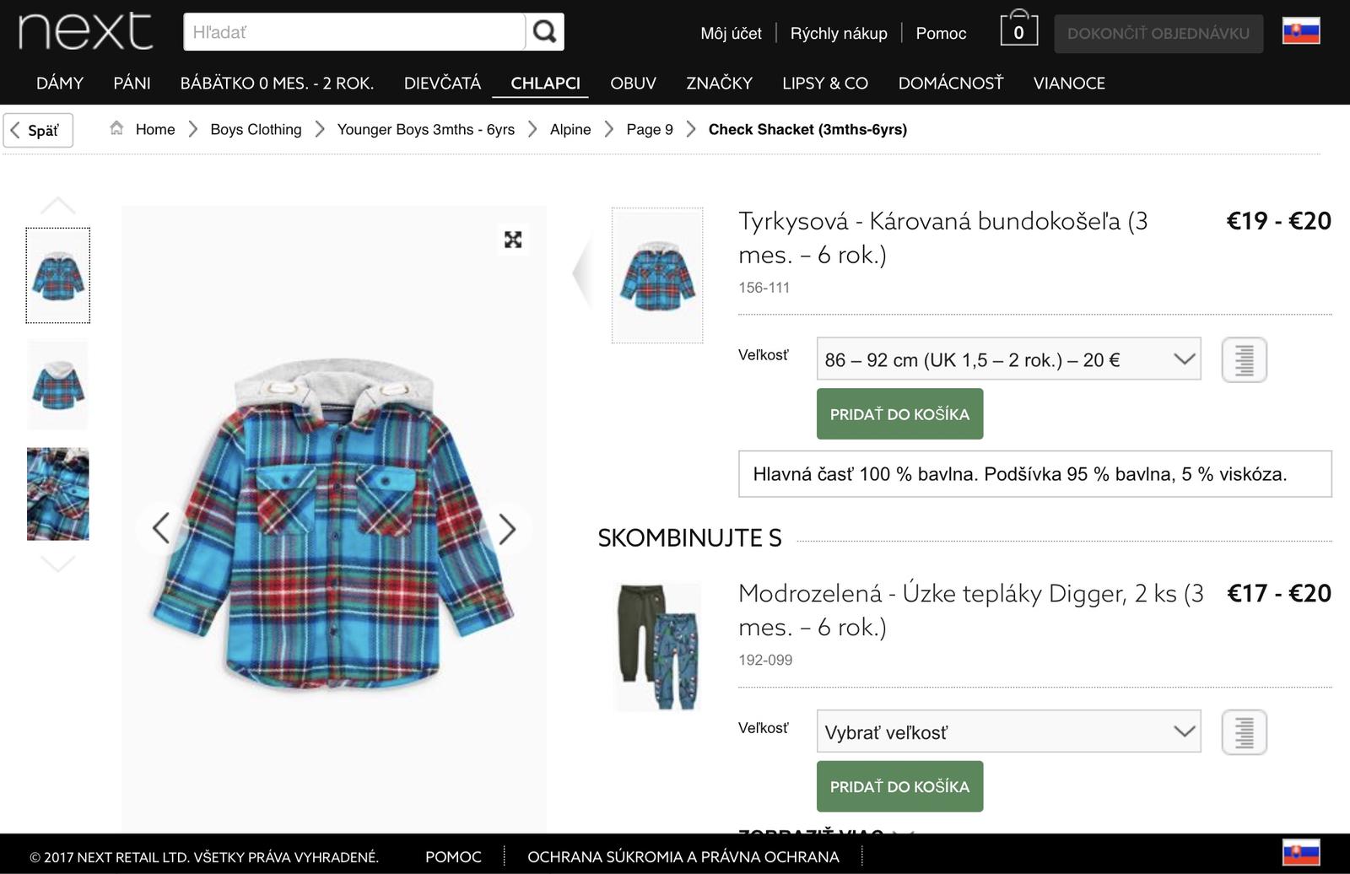Open Younger Boys 3mths - 6yrs breadcrumb
Image resolution: width=1350 pixels, height=874 pixels.
425,129
